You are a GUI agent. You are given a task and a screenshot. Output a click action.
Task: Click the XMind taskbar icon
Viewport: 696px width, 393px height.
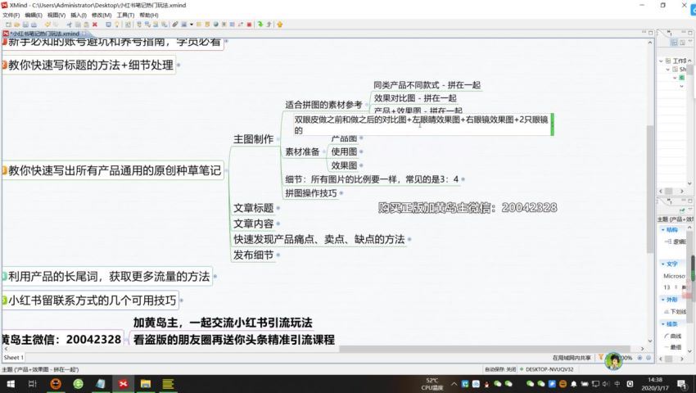124,384
